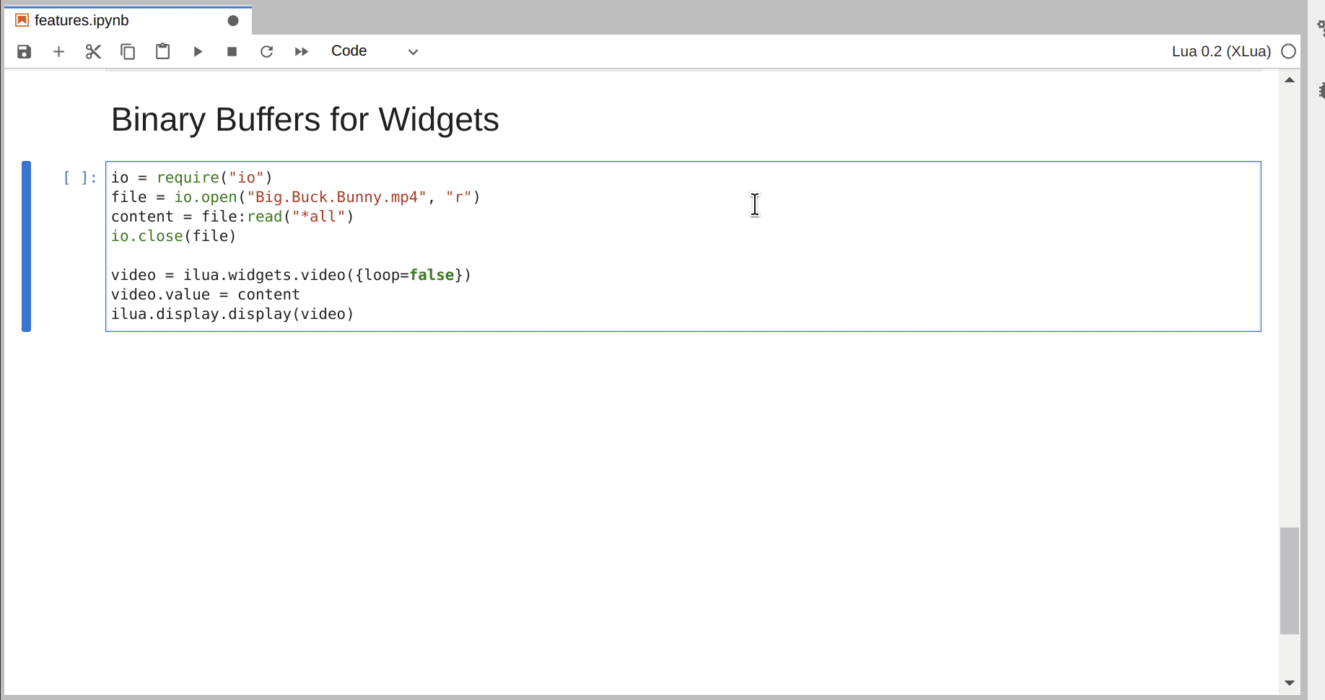Click the scrollbar up arrow
The height and width of the screenshot is (700, 1325).
[x=1290, y=80]
